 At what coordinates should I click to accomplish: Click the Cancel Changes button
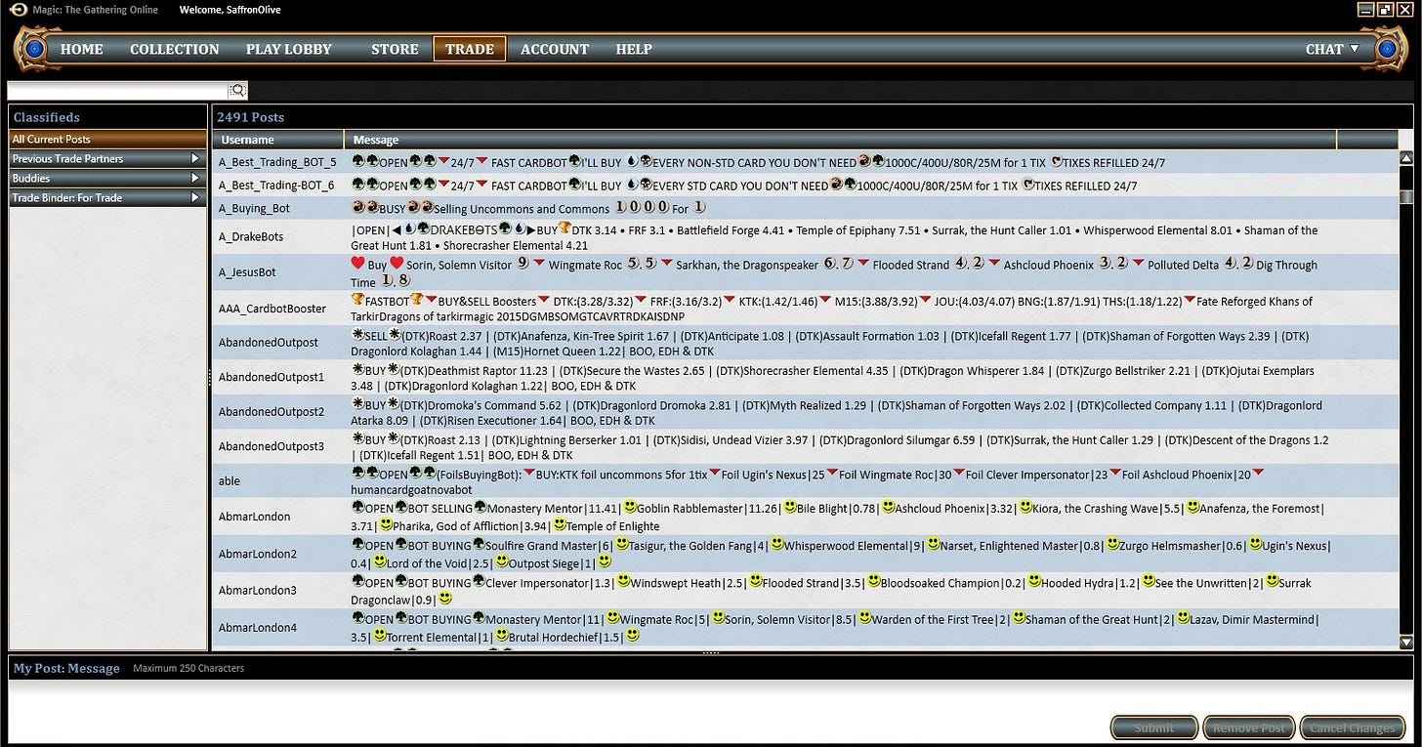(1354, 727)
